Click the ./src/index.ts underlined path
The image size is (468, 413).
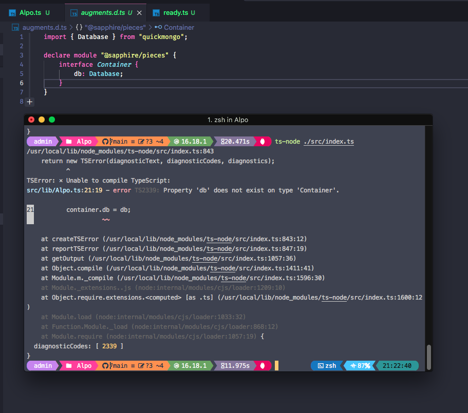(x=329, y=142)
